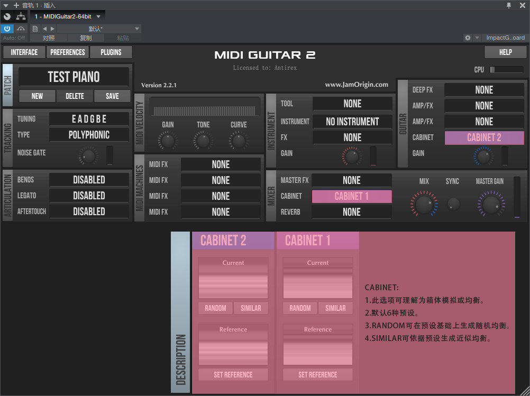Click CABINET 2 Current EQ thumbnail
This screenshot has height=396, width=530.
(233, 278)
